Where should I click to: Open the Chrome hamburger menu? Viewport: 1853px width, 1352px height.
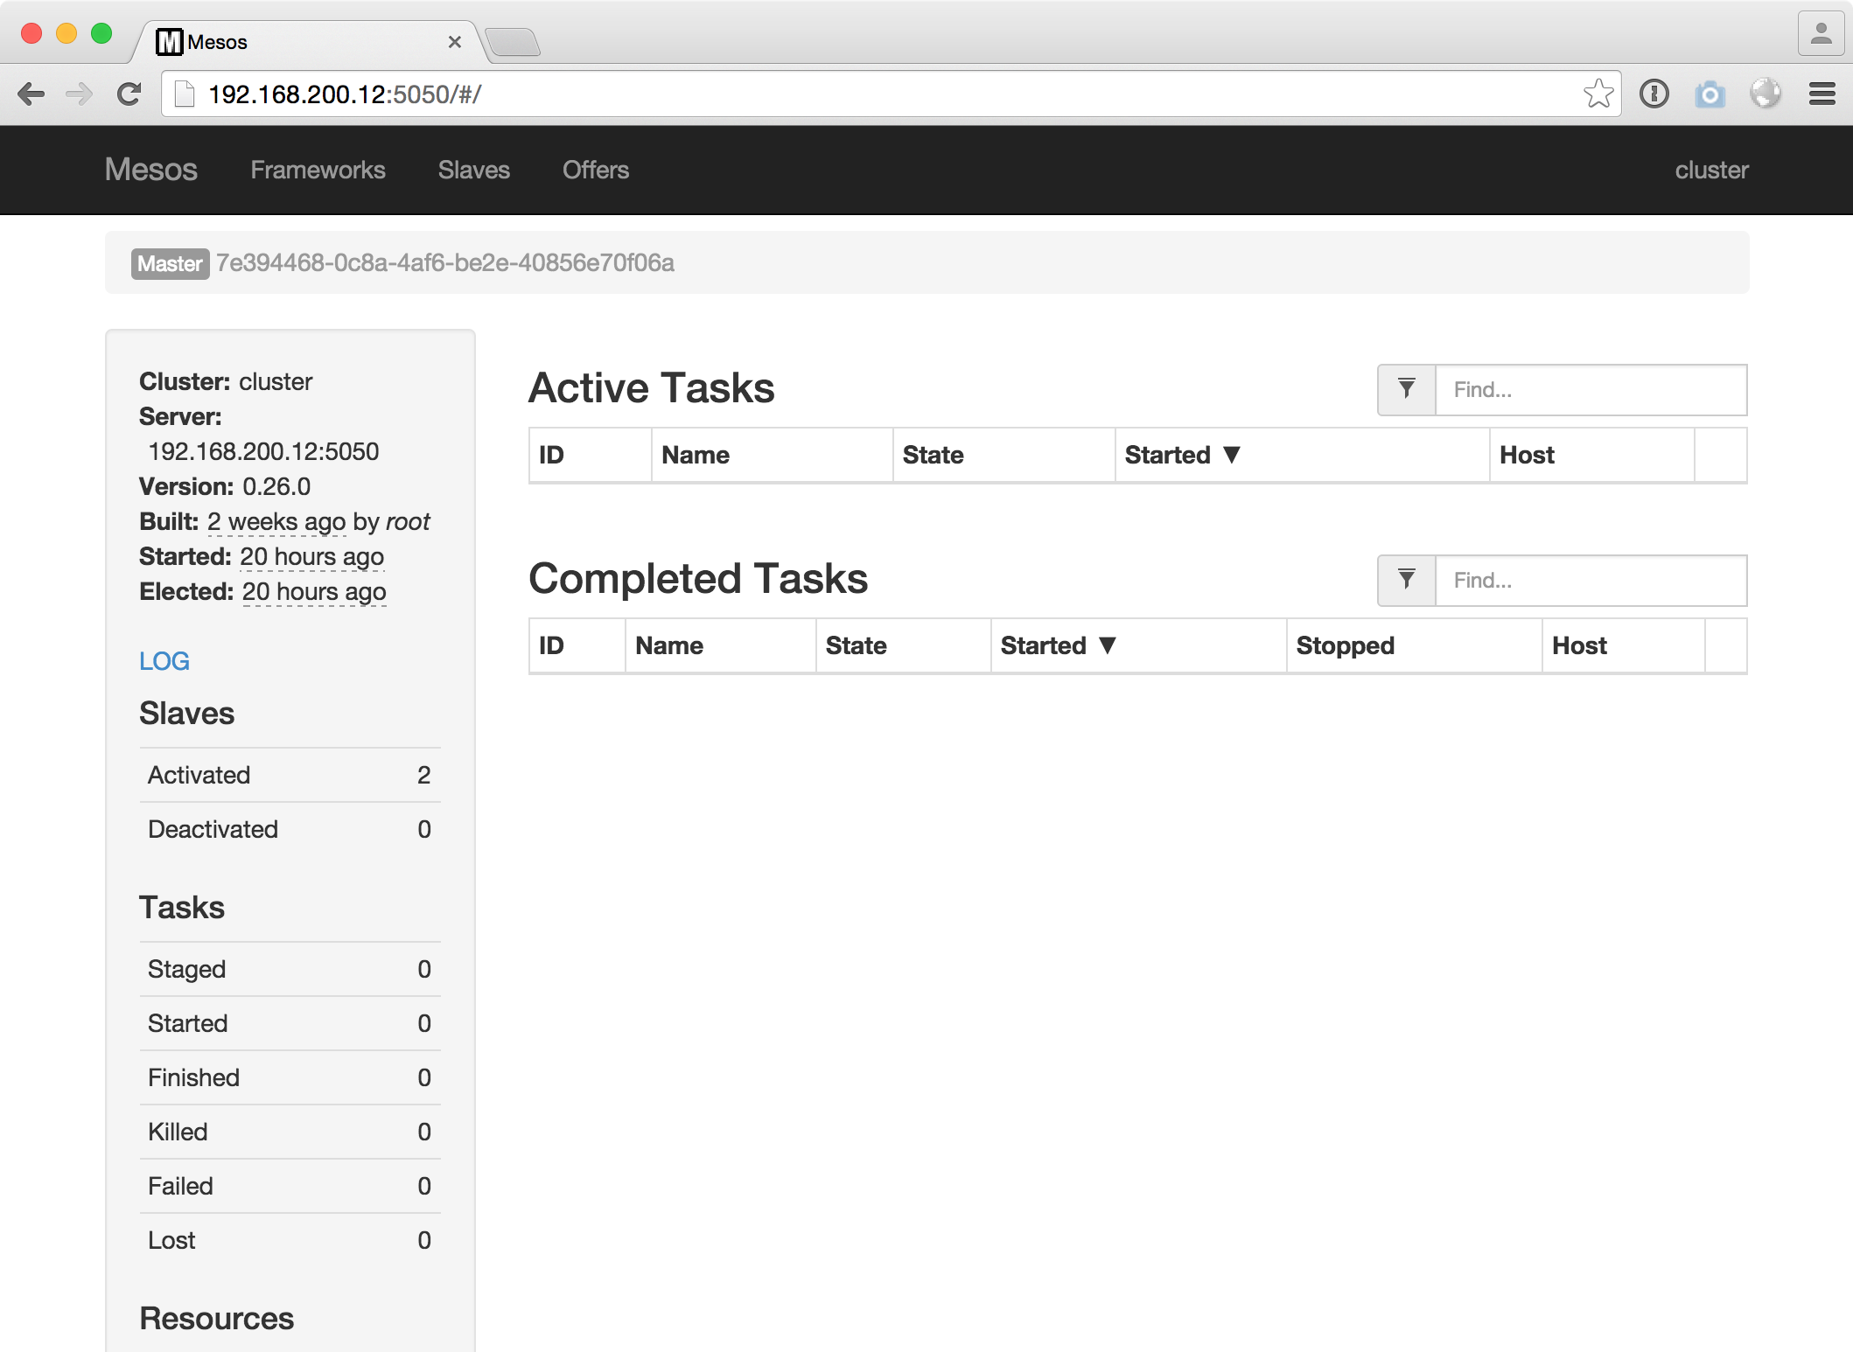[1822, 94]
